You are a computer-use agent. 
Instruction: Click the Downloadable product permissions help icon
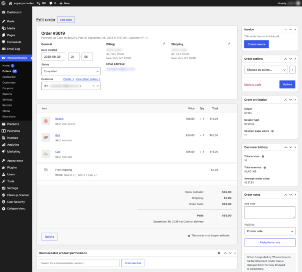point(219,253)
